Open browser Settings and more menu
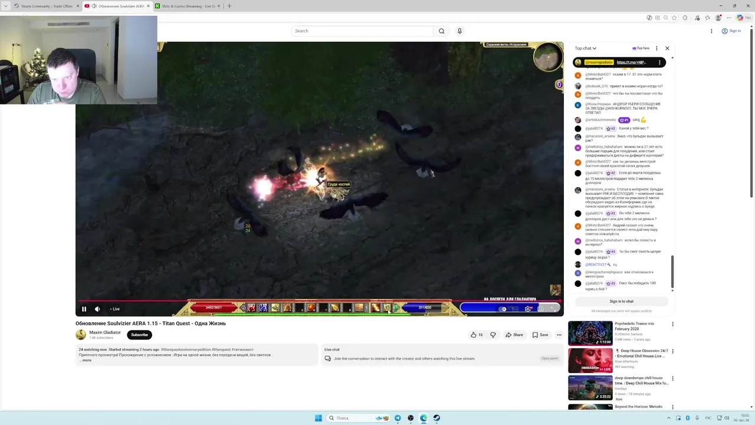The width and height of the screenshot is (755, 425). coord(729,18)
